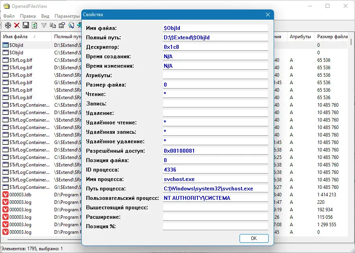Close the Свойства dialog with X

click(x=267, y=15)
